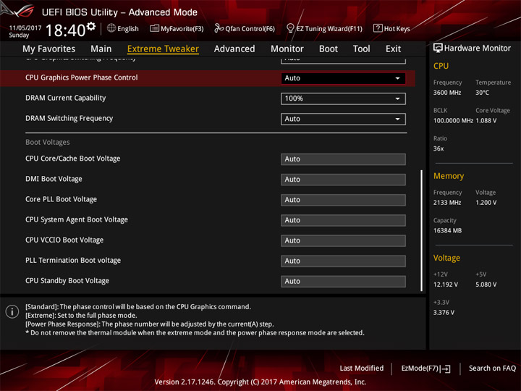Viewport: 521px width, 391px height.
Task: Click the settings gear next to the clock
Action: [x=90, y=27]
